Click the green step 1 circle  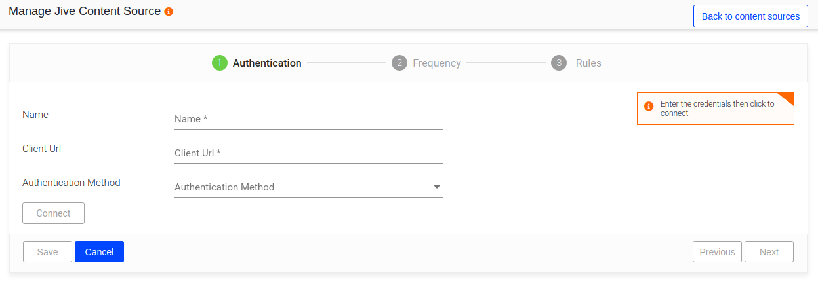coord(219,63)
